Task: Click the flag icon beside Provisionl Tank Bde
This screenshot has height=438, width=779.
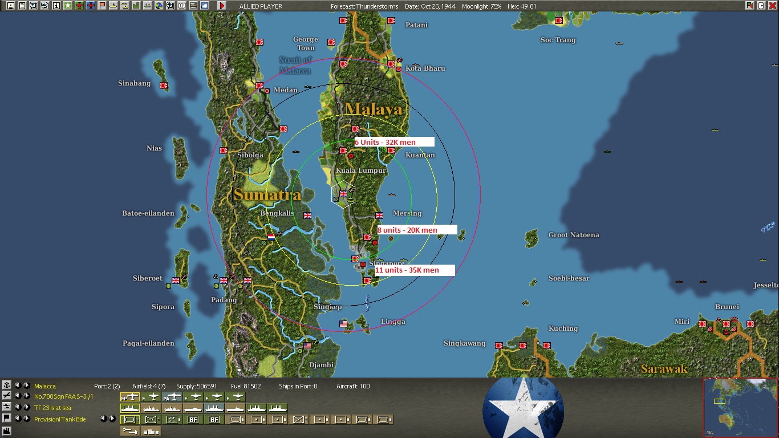Action: pyautogui.click(x=7, y=419)
